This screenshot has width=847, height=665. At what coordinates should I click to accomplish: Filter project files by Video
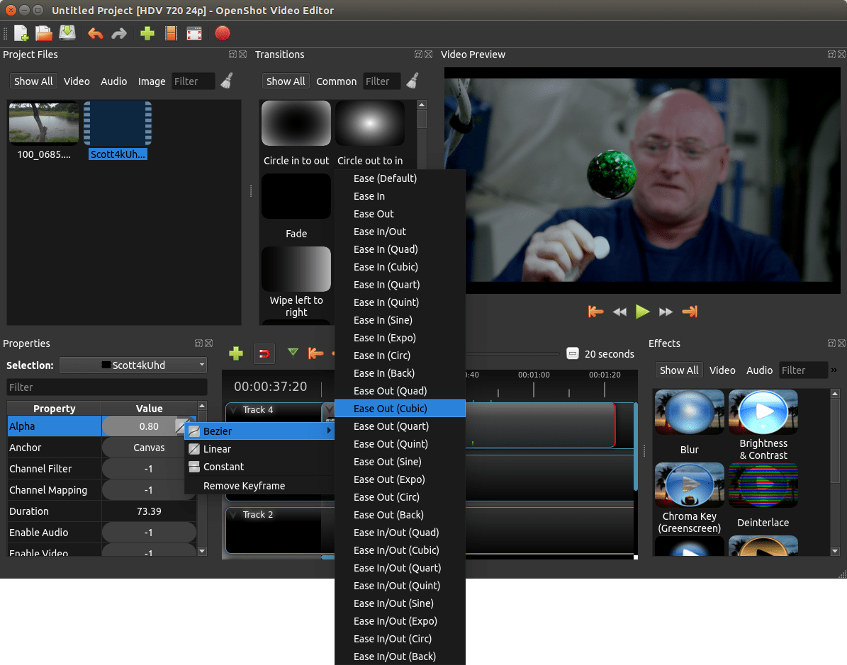[x=77, y=81]
